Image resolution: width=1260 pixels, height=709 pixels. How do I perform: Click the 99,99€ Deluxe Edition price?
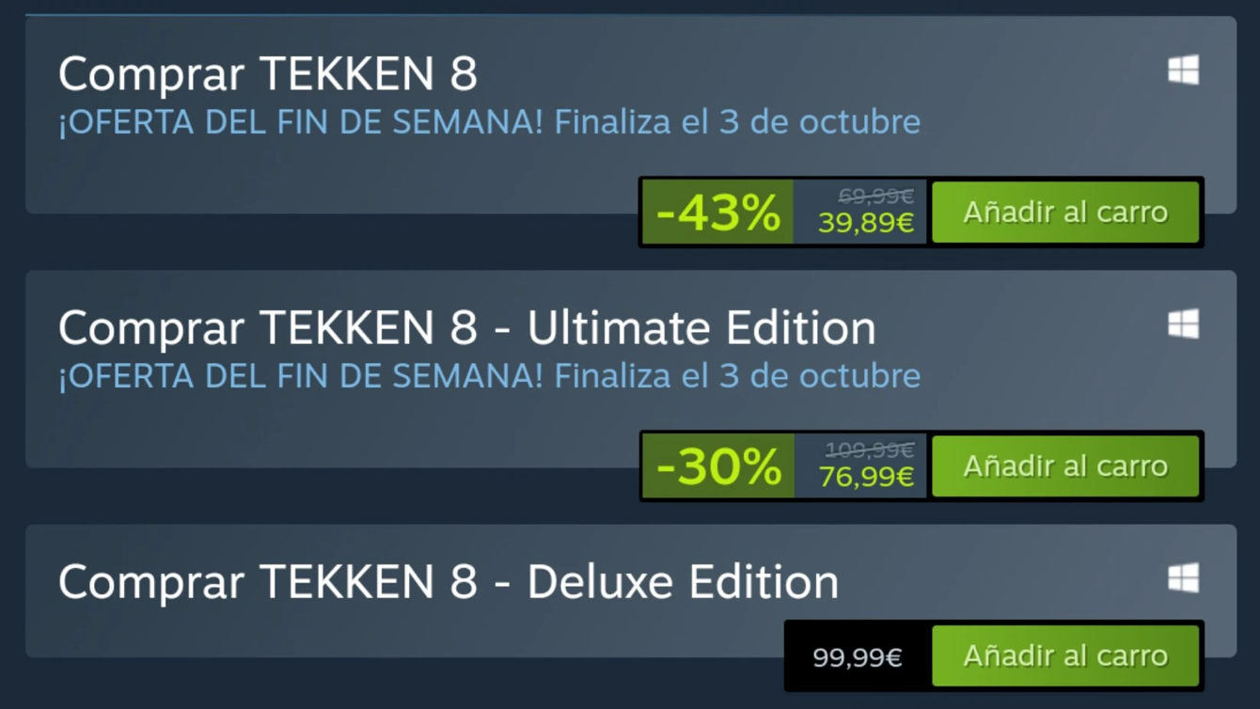coord(857,657)
